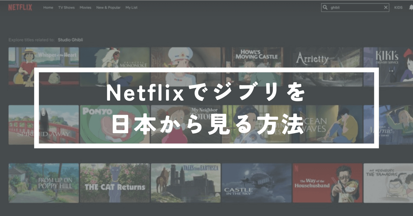Open the My Neighbor Totoro thumbnail
The image size is (413, 216).
(x=186, y=124)
